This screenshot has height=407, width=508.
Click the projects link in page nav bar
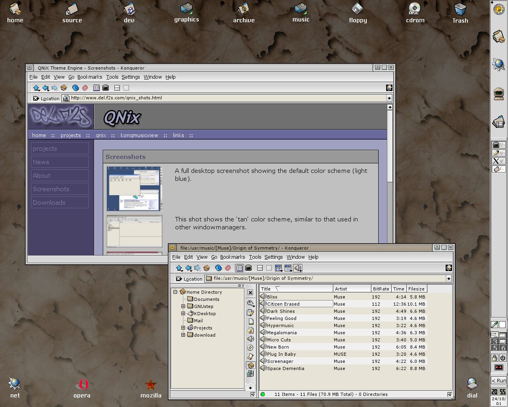pyautogui.click(x=71, y=135)
